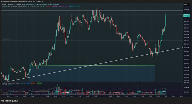
Task: Click the Vendetta Buy Sell Signals legend
Action: click(x=41, y=6)
